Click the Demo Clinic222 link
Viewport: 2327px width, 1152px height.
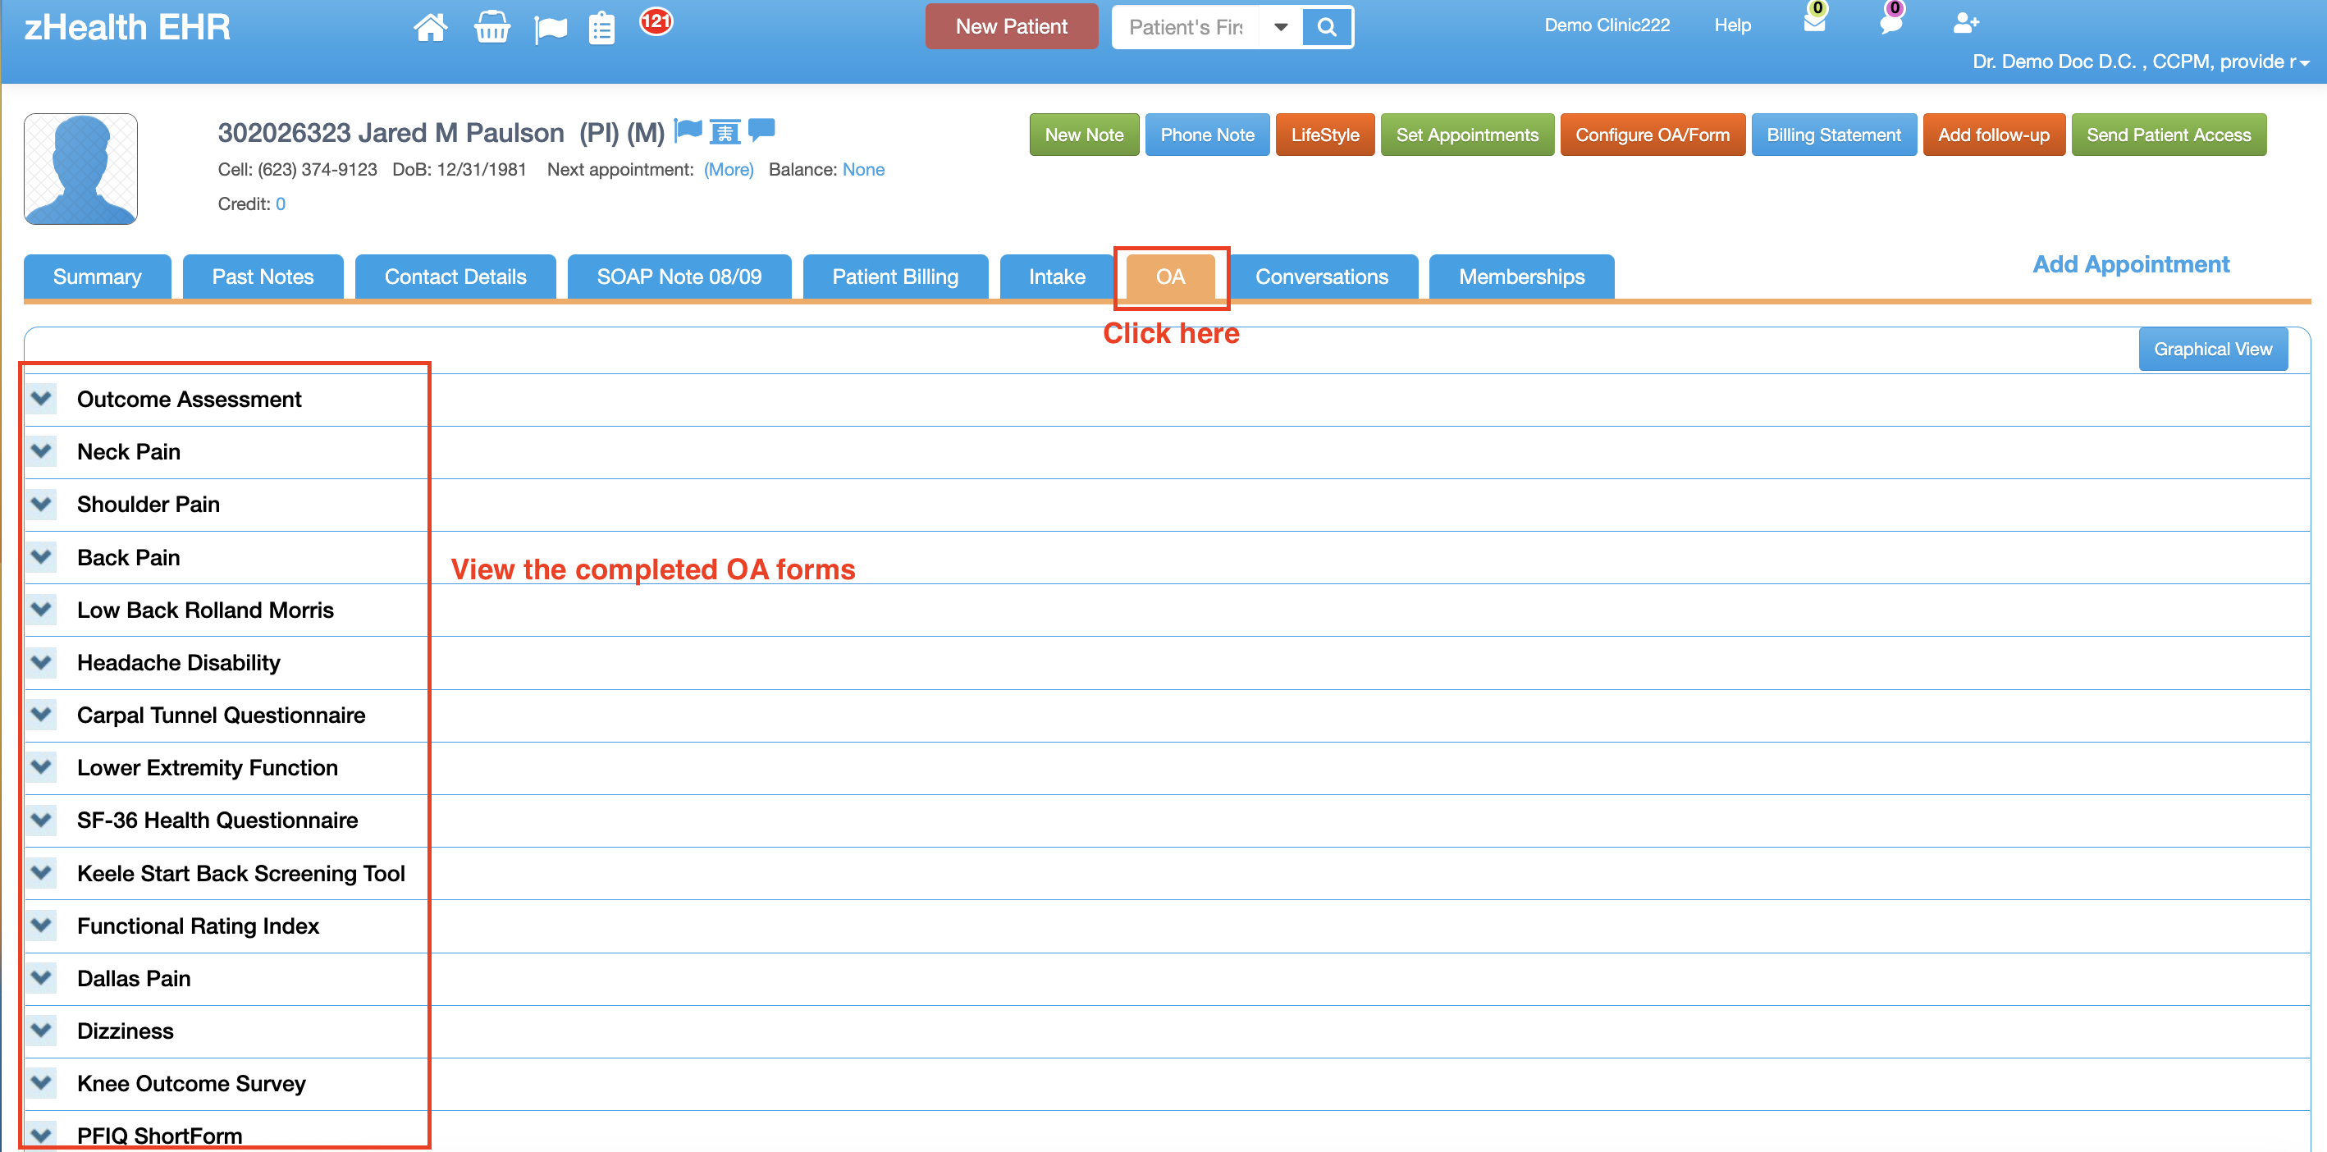[x=1607, y=25]
